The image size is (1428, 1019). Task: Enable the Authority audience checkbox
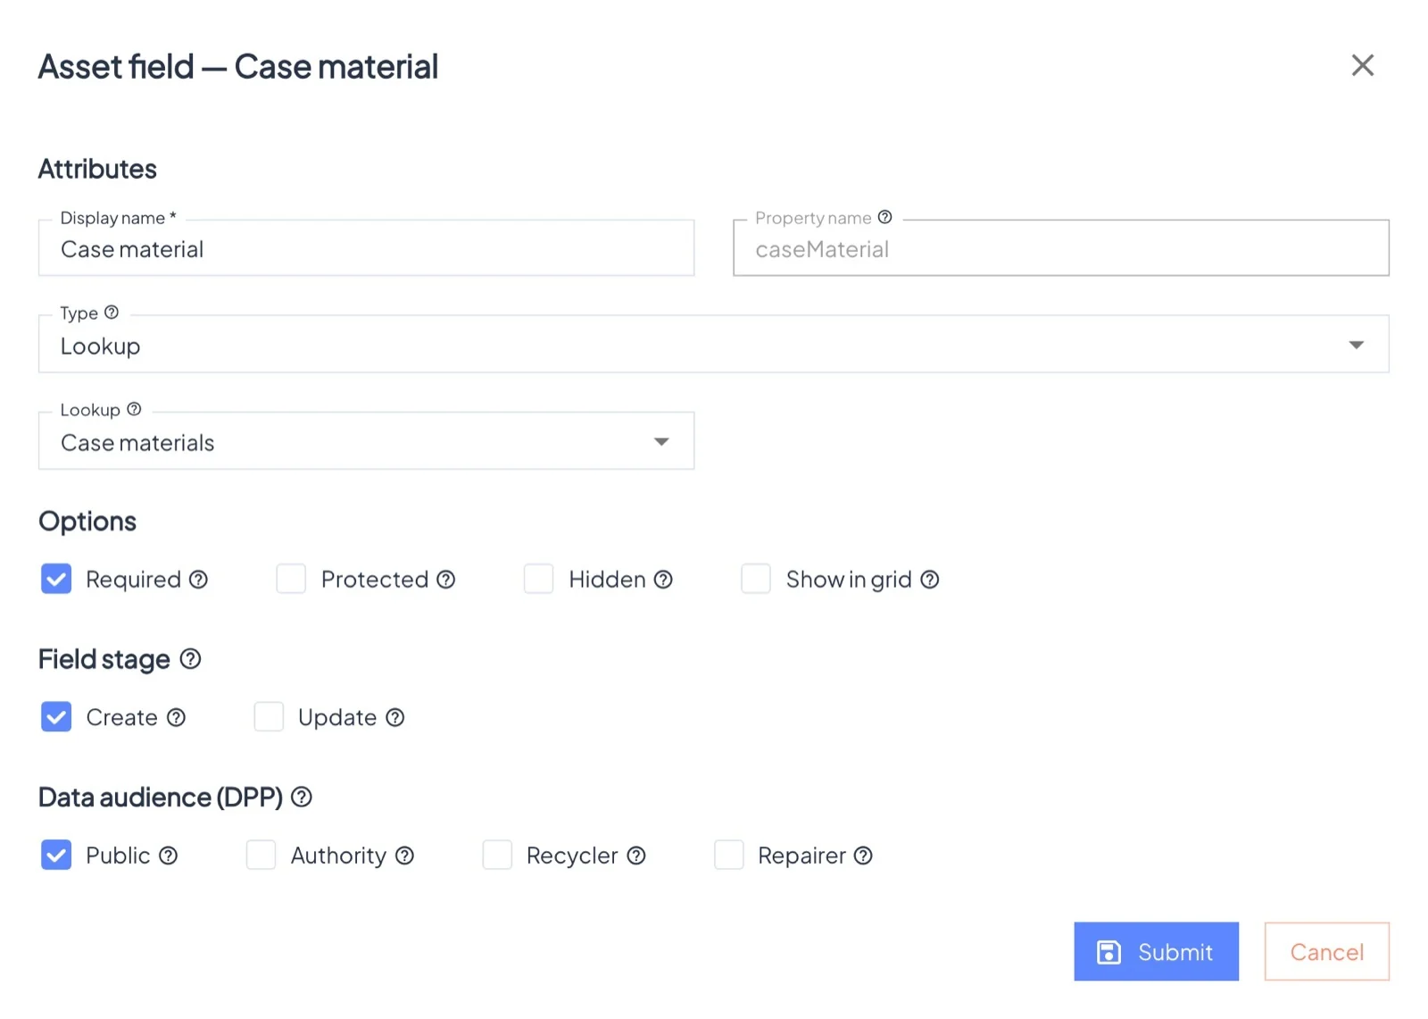[x=261, y=855]
